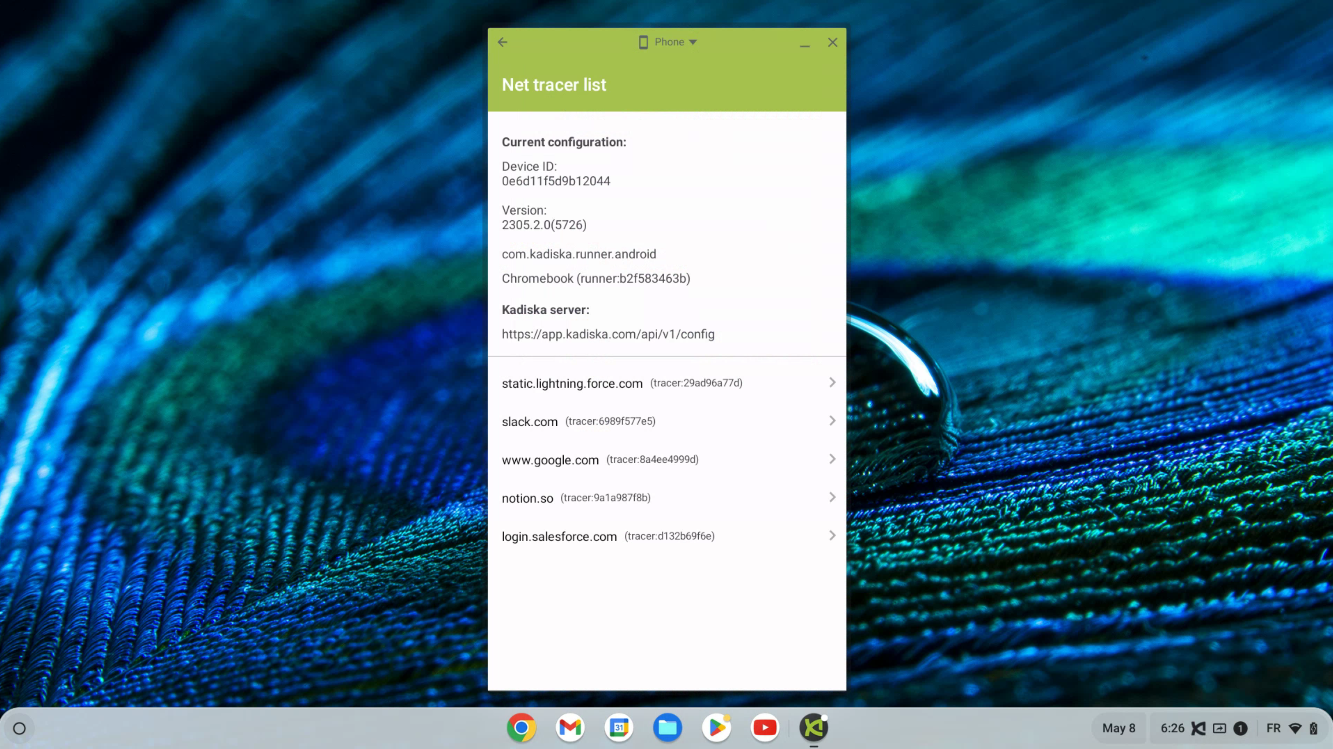Expand chevron for static.lightning.force.com
Screen dimensions: 1333x749
pos(832,383)
